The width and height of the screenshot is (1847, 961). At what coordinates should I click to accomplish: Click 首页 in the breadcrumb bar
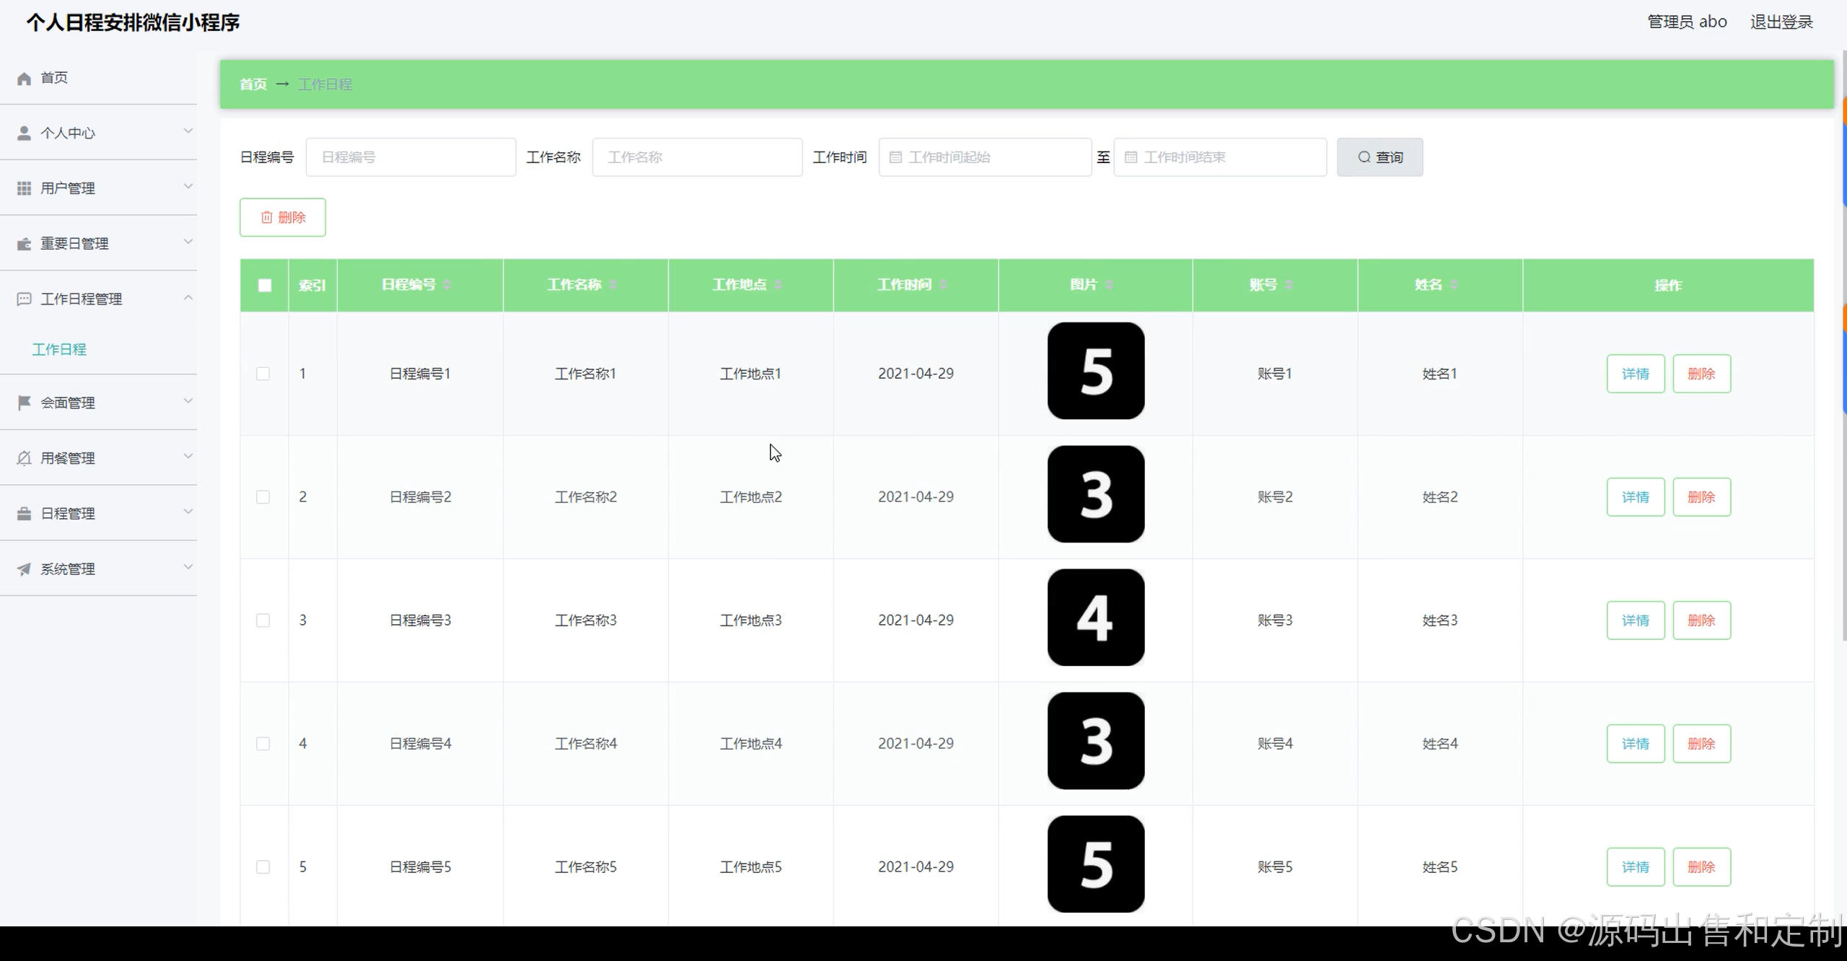253,84
